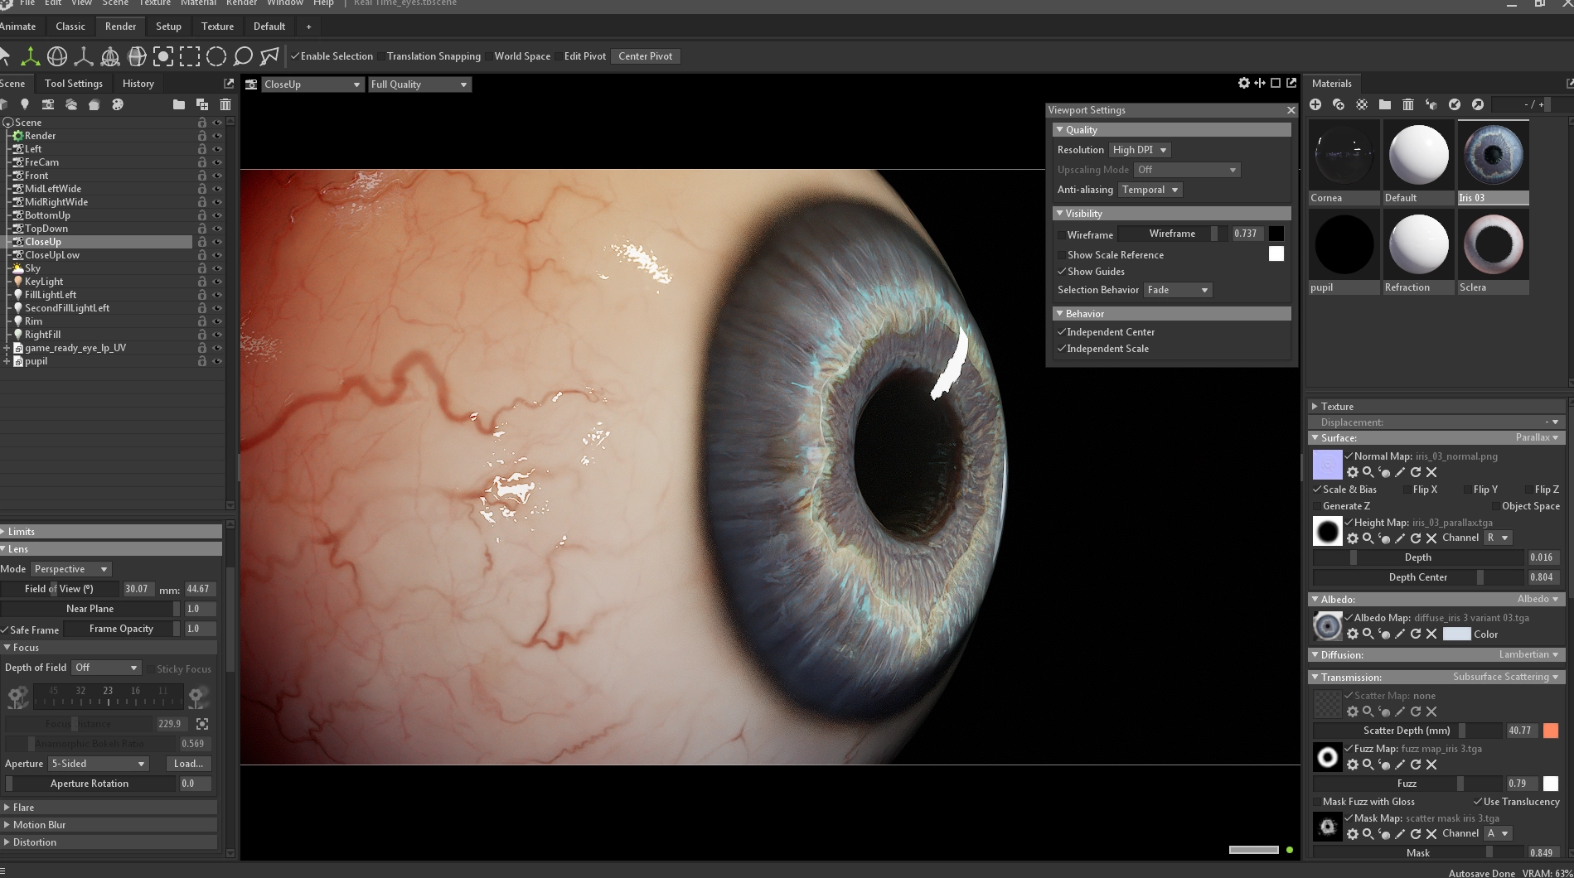The width and height of the screenshot is (1574, 878).
Task: Add a new light to the scene
Action: pos(25,104)
